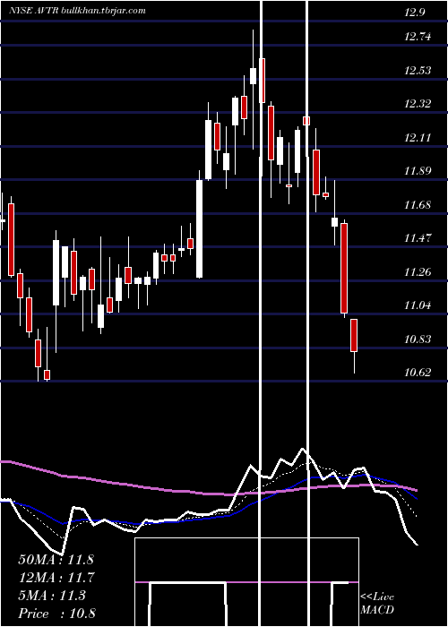
Task: Click the 11.89 price axis label
Action: pos(418,172)
